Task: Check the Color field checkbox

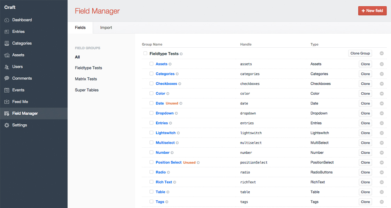Action: (x=151, y=93)
